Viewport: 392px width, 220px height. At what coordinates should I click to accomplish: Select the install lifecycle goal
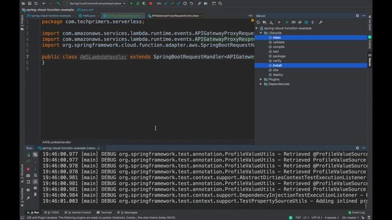pyautogui.click(x=311, y=65)
